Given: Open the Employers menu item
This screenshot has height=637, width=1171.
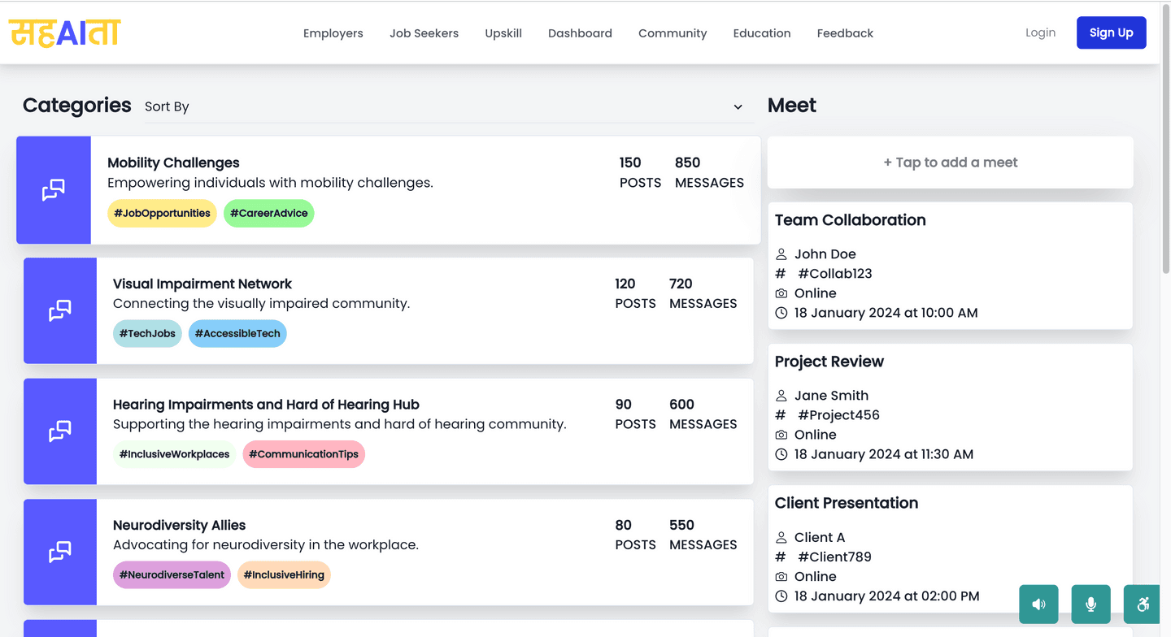Looking at the screenshot, I should point(333,33).
